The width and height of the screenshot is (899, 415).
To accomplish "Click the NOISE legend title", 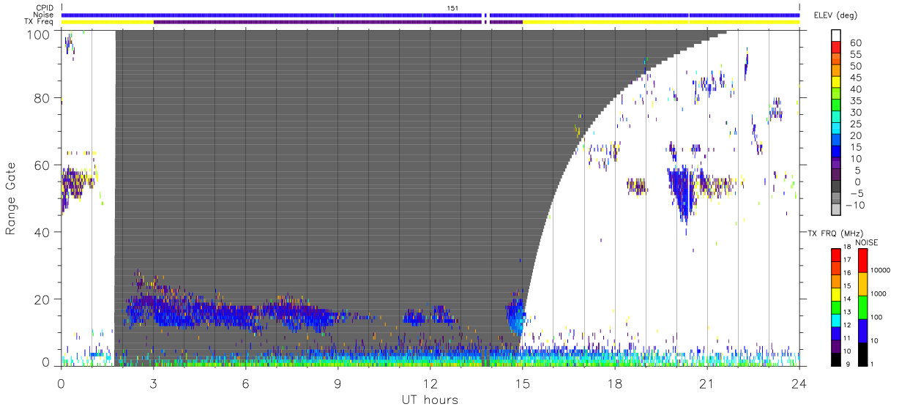I will coord(867,242).
